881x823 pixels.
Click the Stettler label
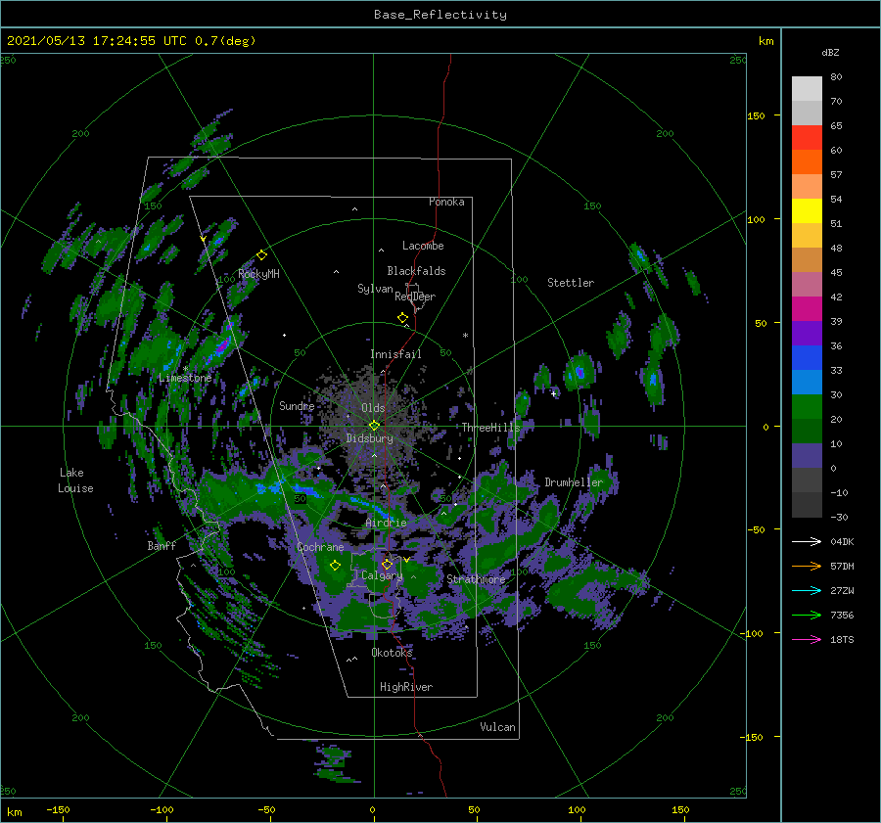(571, 283)
